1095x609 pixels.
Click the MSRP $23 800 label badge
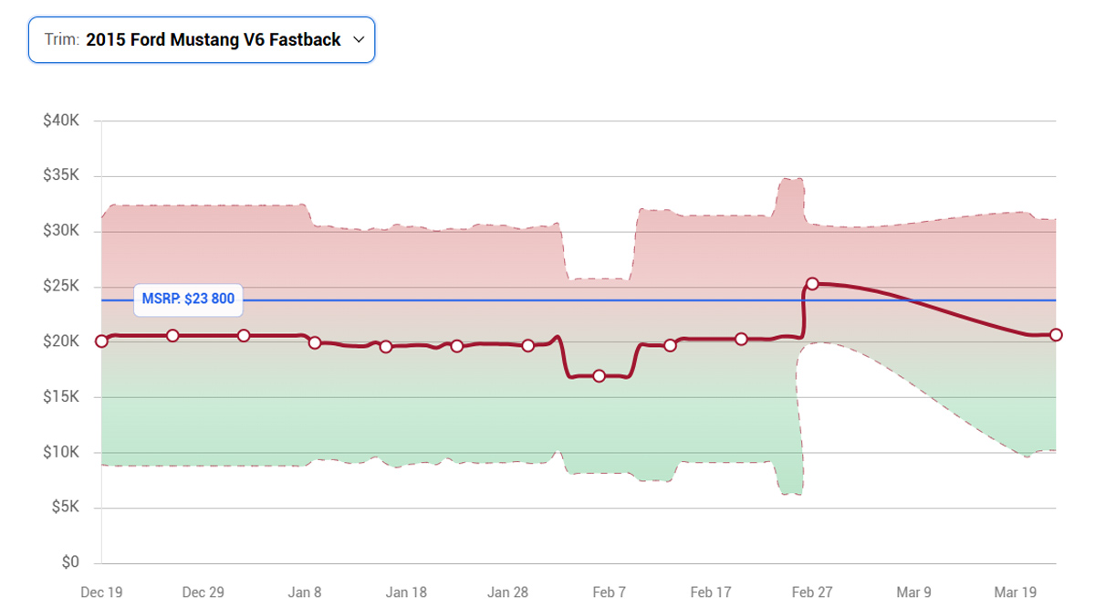pyautogui.click(x=188, y=299)
